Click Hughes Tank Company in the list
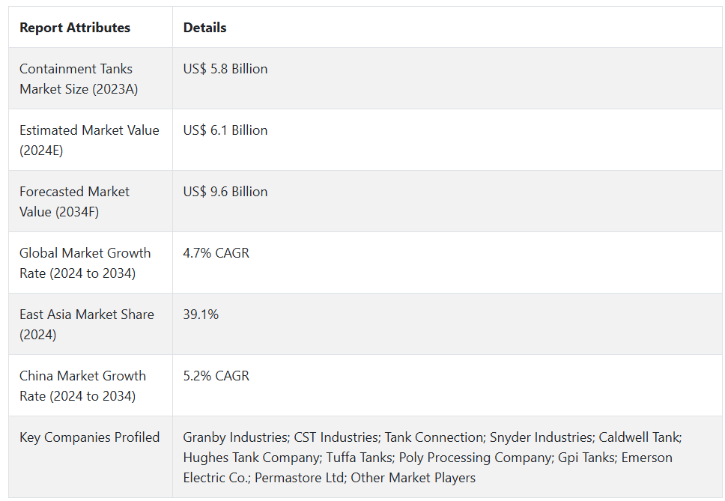725x501 pixels. (x=252, y=458)
